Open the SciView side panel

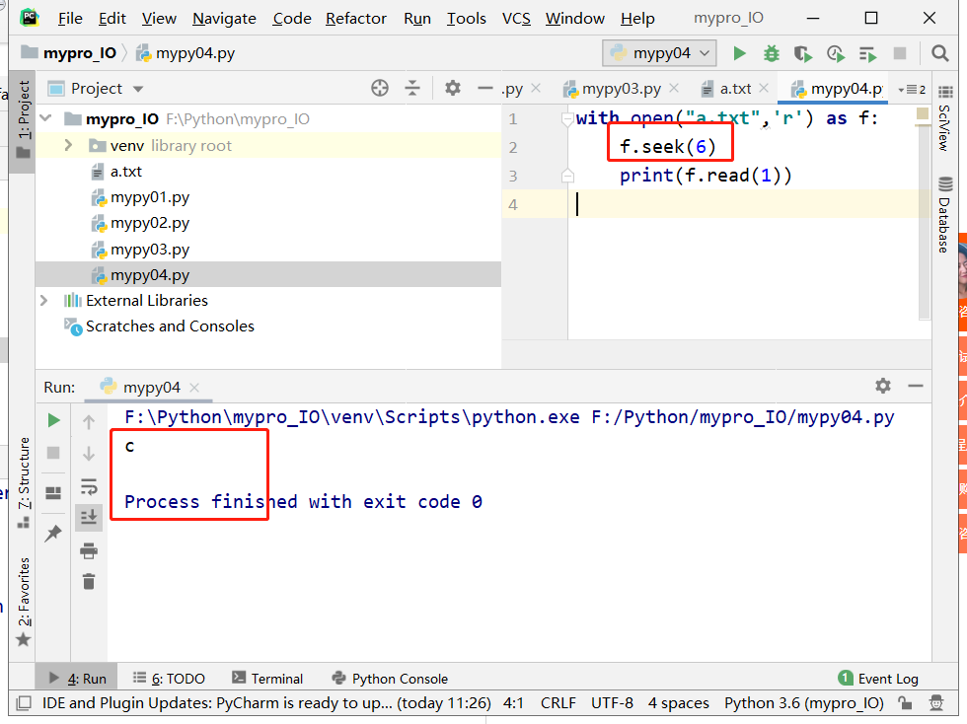tap(944, 117)
